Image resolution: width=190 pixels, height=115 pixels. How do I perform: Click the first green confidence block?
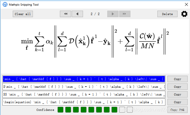tap(60, 110)
